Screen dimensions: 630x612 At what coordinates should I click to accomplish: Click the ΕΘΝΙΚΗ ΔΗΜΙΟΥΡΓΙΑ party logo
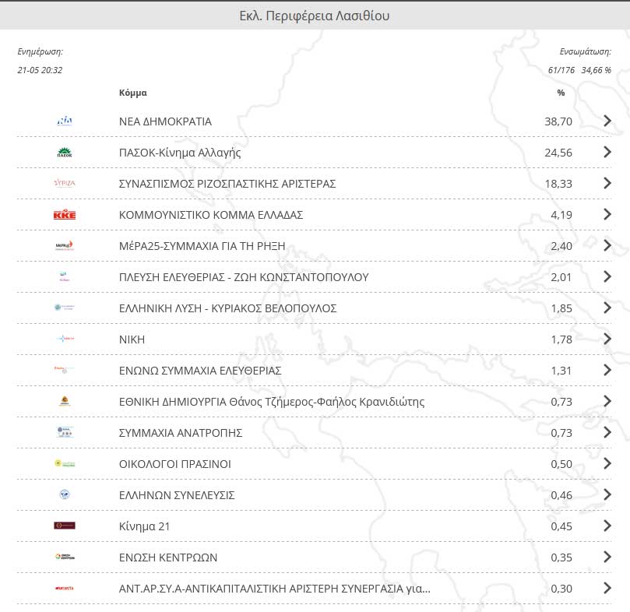(65, 401)
